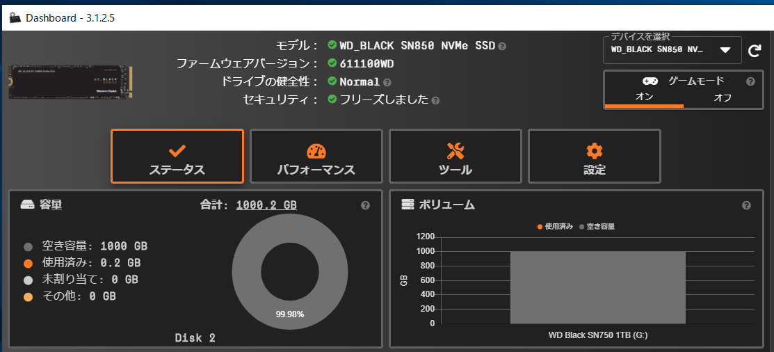Turn game mode on (オン)
774x352 pixels.
(644, 97)
